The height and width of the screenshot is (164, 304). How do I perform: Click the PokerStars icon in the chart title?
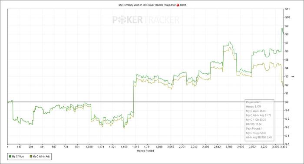pos(178,5)
